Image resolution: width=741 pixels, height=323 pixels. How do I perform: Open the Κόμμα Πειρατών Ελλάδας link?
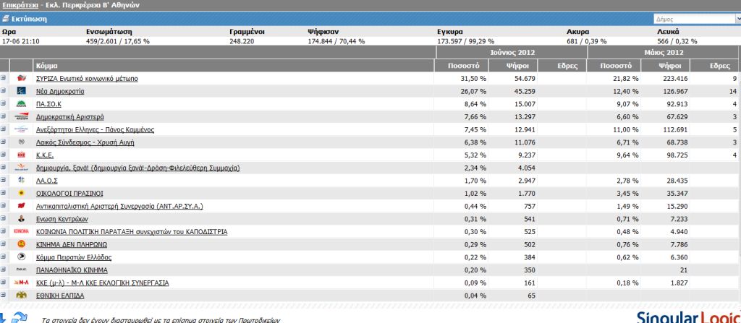point(74,257)
